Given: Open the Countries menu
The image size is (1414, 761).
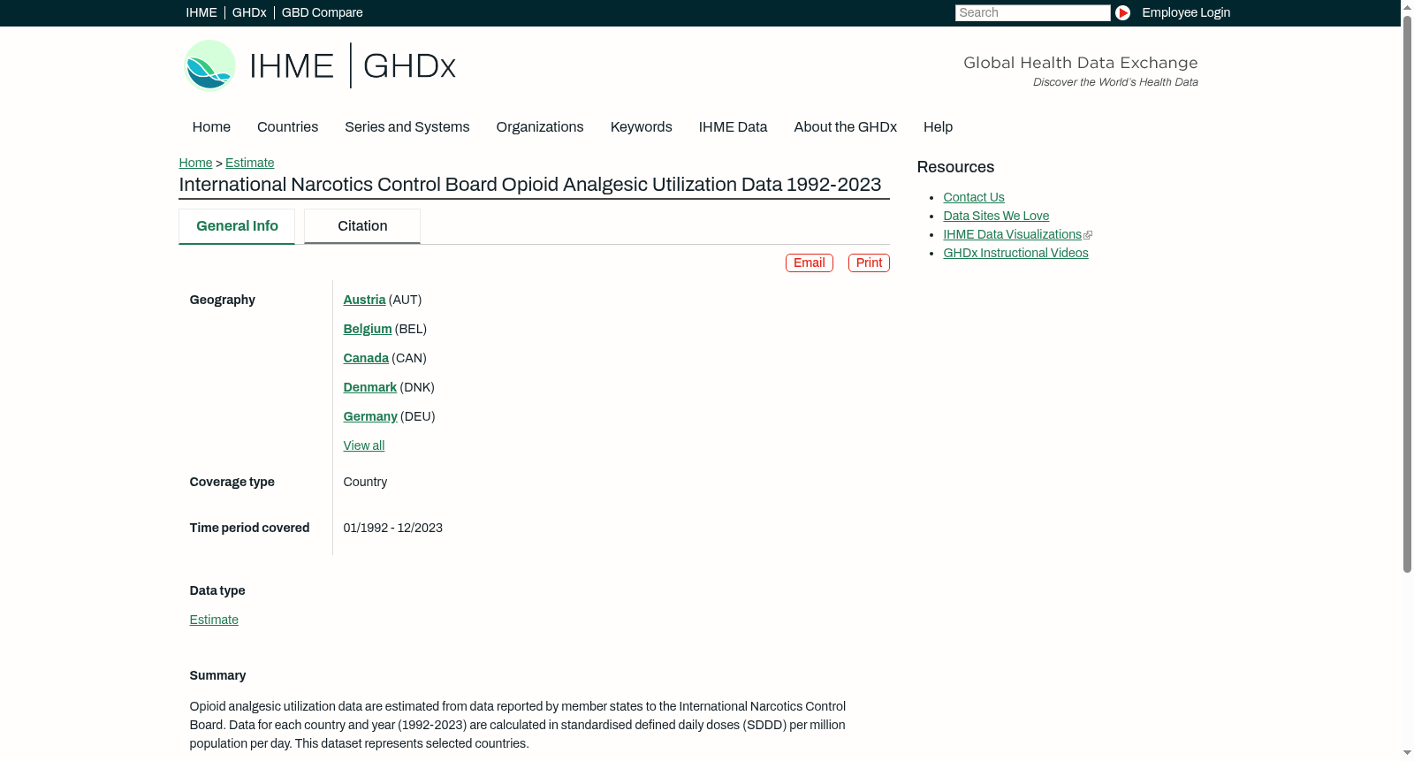Looking at the screenshot, I should coord(287,127).
